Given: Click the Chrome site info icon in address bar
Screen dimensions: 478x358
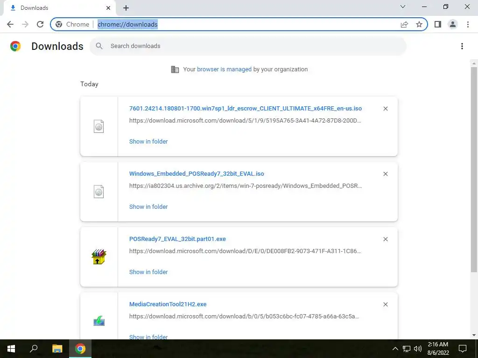Looking at the screenshot, I should pyautogui.click(x=59, y=24).
